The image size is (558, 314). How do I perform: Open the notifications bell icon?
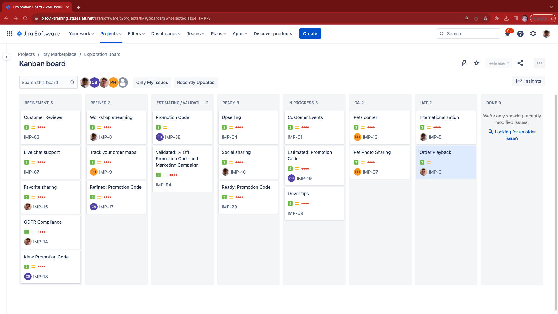coord(507,34)
